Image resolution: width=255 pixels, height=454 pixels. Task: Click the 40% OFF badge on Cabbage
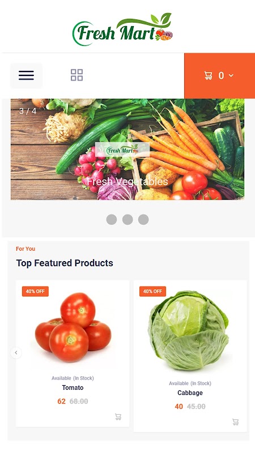(x=152, y=291)
